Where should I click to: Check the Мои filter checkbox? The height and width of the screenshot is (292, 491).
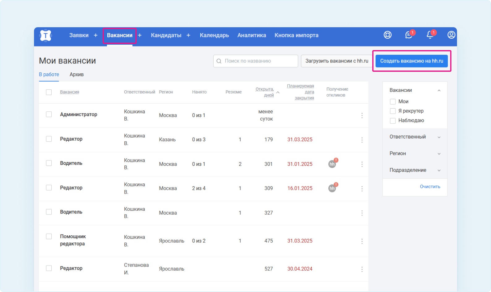[393, 101]
